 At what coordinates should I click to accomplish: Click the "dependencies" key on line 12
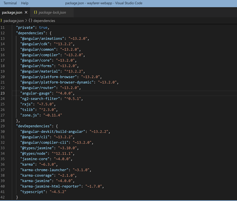[x=31, y=33]
